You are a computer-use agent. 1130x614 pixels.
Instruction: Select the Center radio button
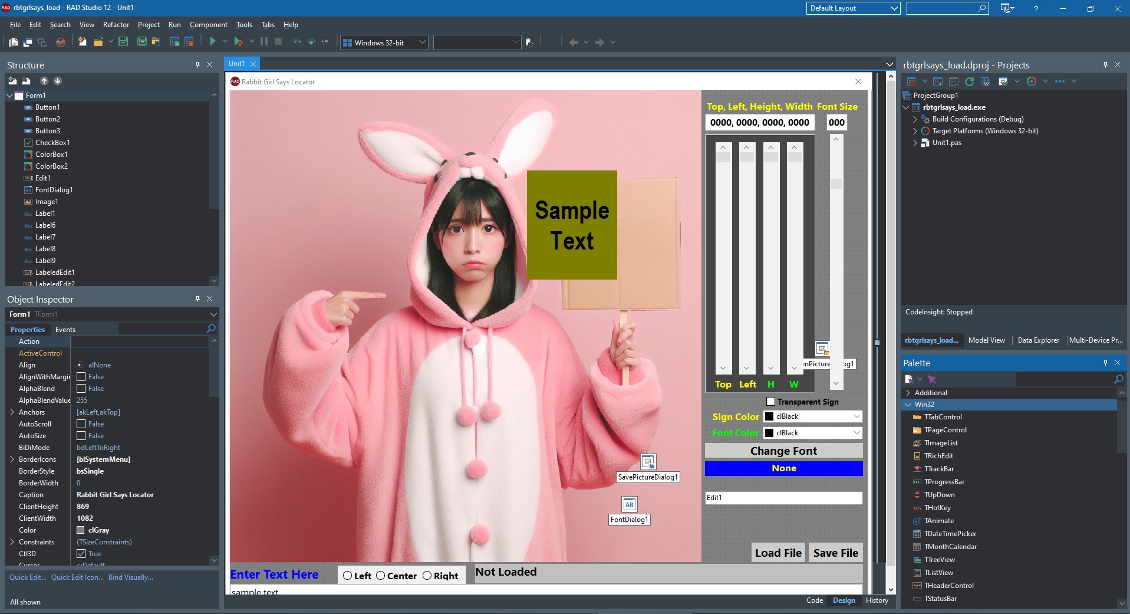pyautogui.click(x=380, y=576)
